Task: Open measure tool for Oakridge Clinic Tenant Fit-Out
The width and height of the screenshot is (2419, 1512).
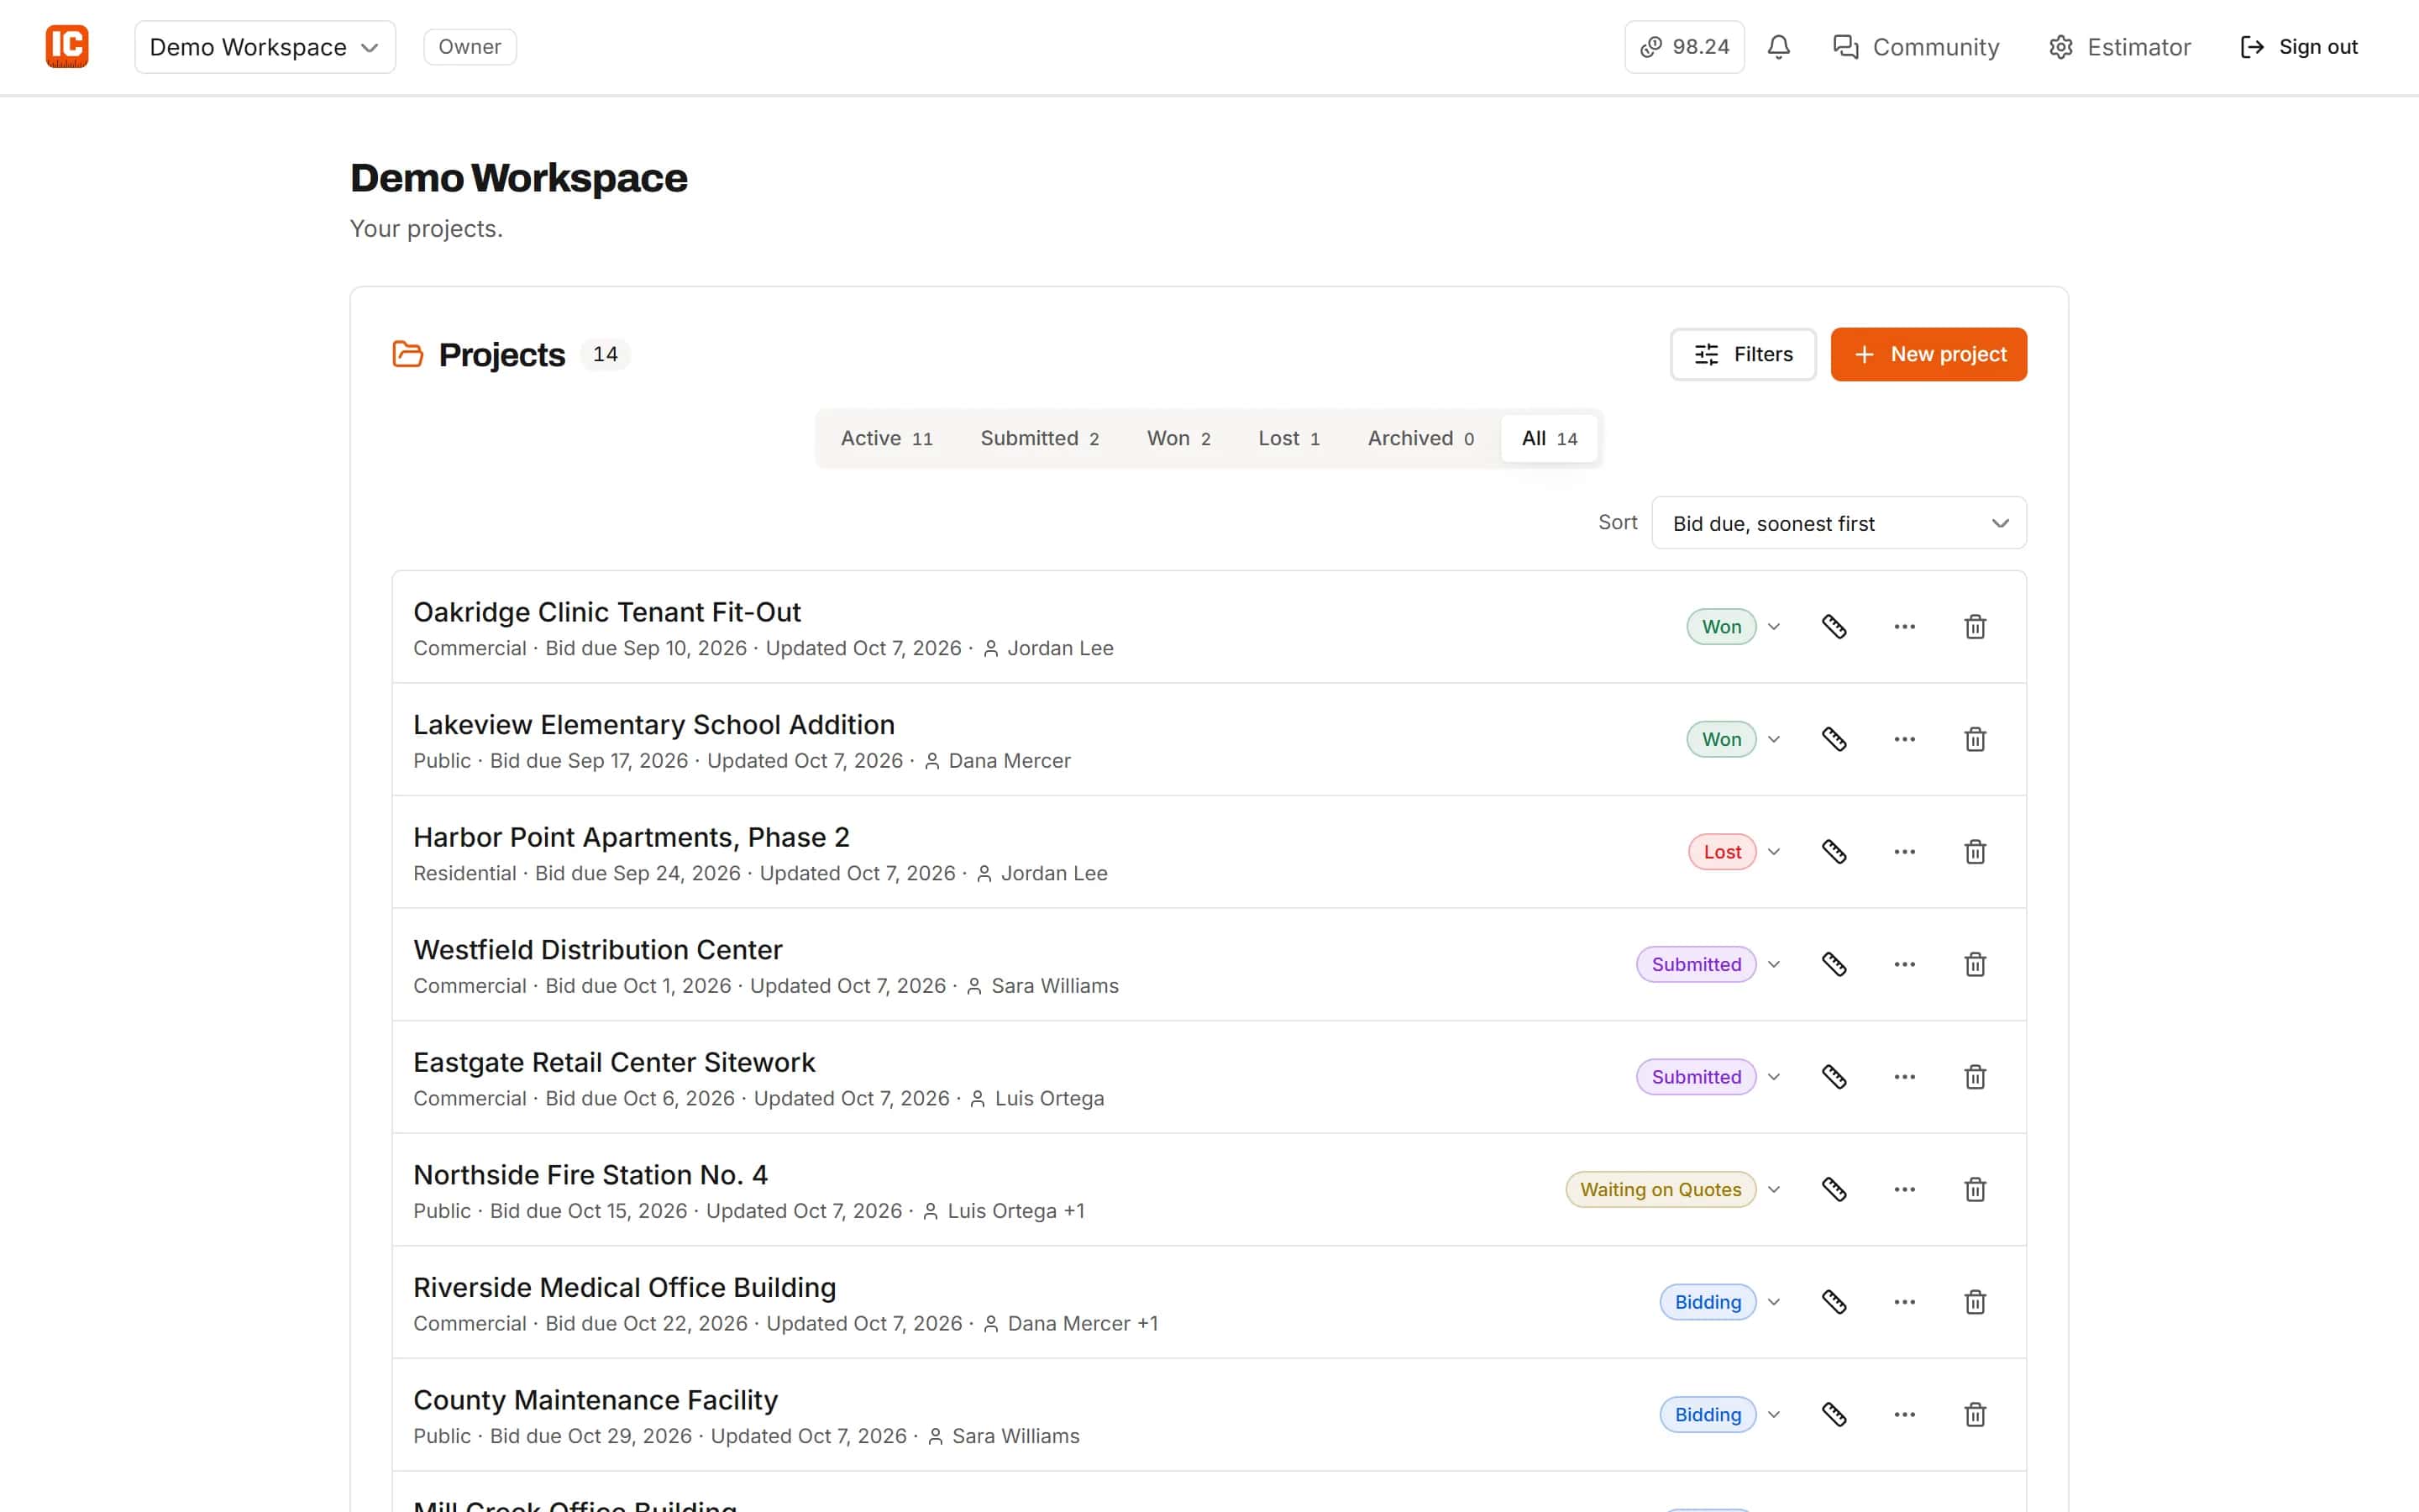Action: point(1834,627)
